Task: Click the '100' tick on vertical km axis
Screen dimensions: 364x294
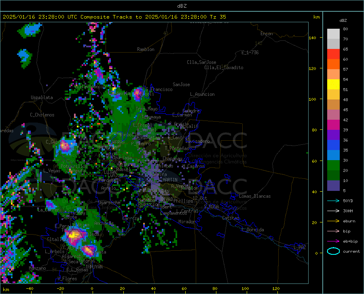Action: (312, 99)
